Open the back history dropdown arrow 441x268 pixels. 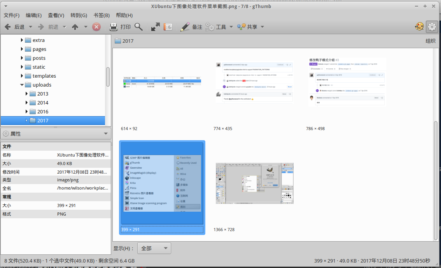click(30, 27)
